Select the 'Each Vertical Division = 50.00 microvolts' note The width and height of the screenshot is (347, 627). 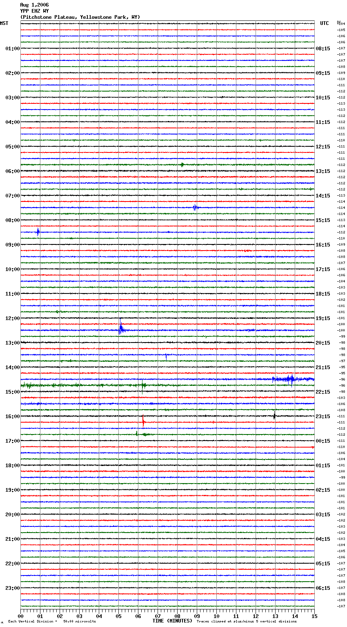[x=52, y=622]
